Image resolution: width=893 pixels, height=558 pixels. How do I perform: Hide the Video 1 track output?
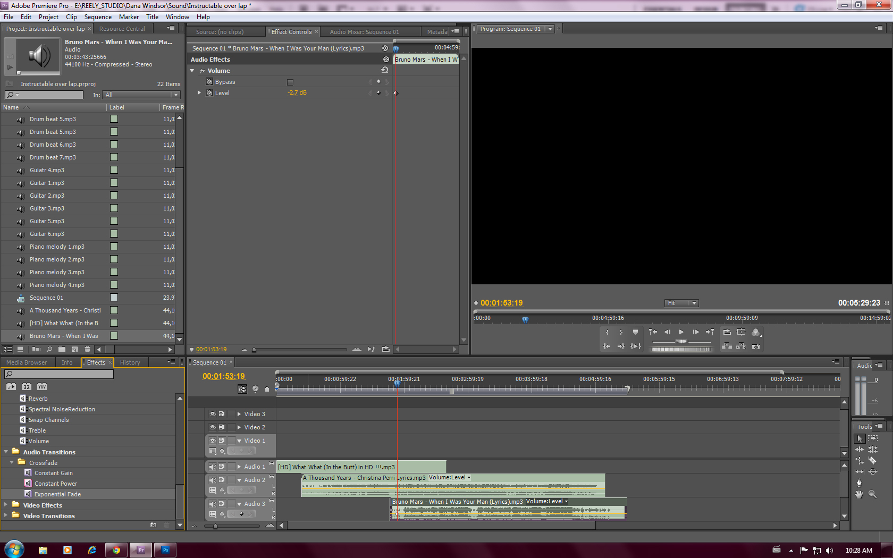(212, 441)
